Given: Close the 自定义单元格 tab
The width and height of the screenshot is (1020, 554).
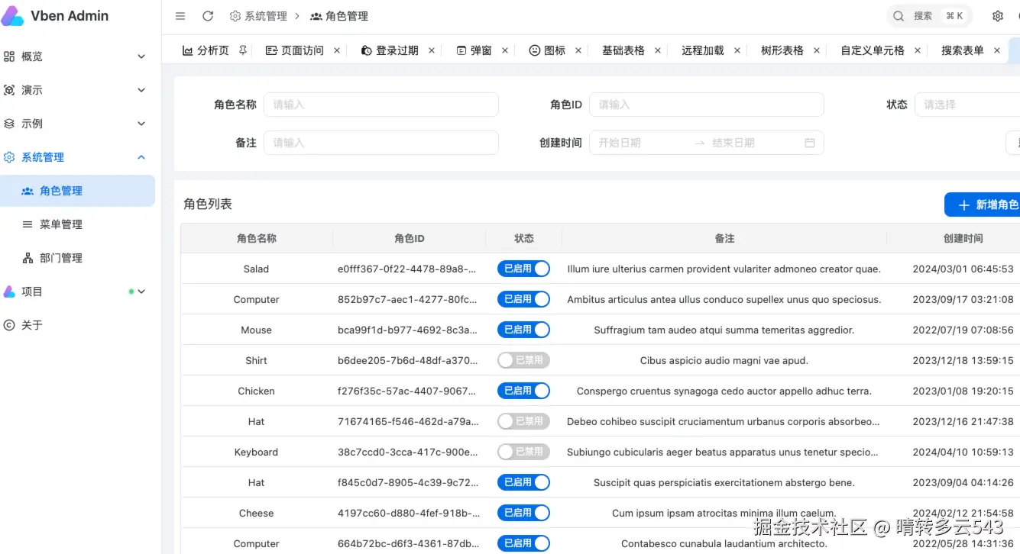Looking at the screenshot, I should coord(918,50).
